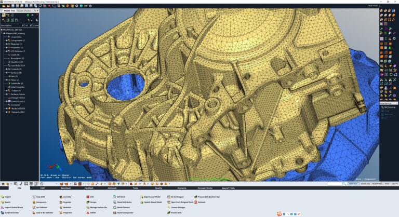399x217 pixels.
Task: Open the Model Checker tab
Action: [x=24, y=11]
